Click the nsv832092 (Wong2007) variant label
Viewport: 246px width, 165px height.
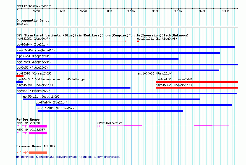point(33,39)
